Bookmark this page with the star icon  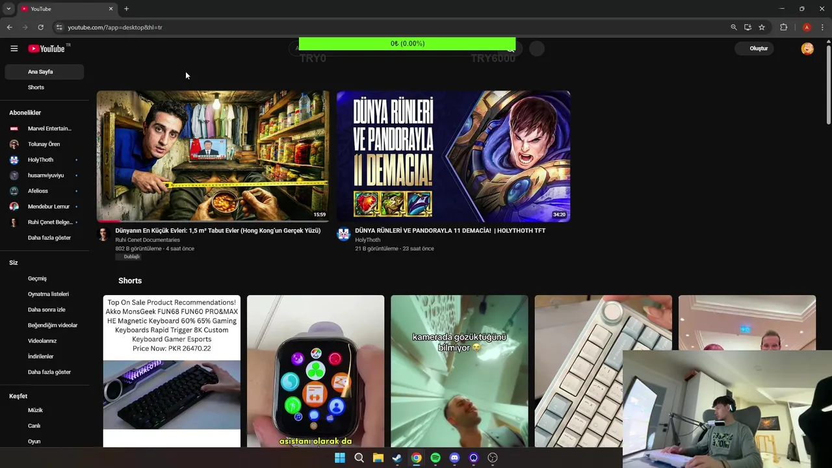(x=762, y=27)
